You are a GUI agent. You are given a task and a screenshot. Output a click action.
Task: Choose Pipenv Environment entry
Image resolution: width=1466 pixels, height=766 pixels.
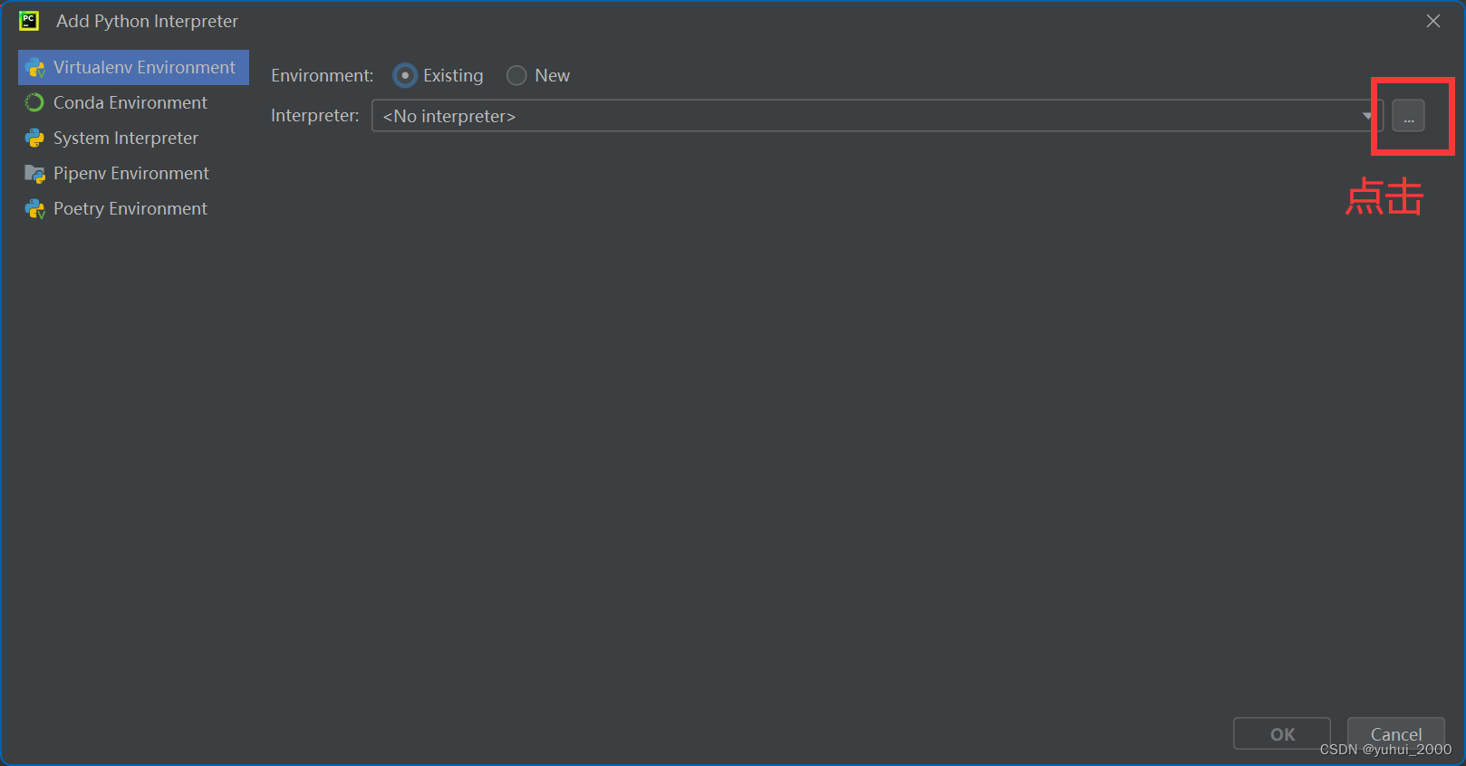[x=133, y=173]
